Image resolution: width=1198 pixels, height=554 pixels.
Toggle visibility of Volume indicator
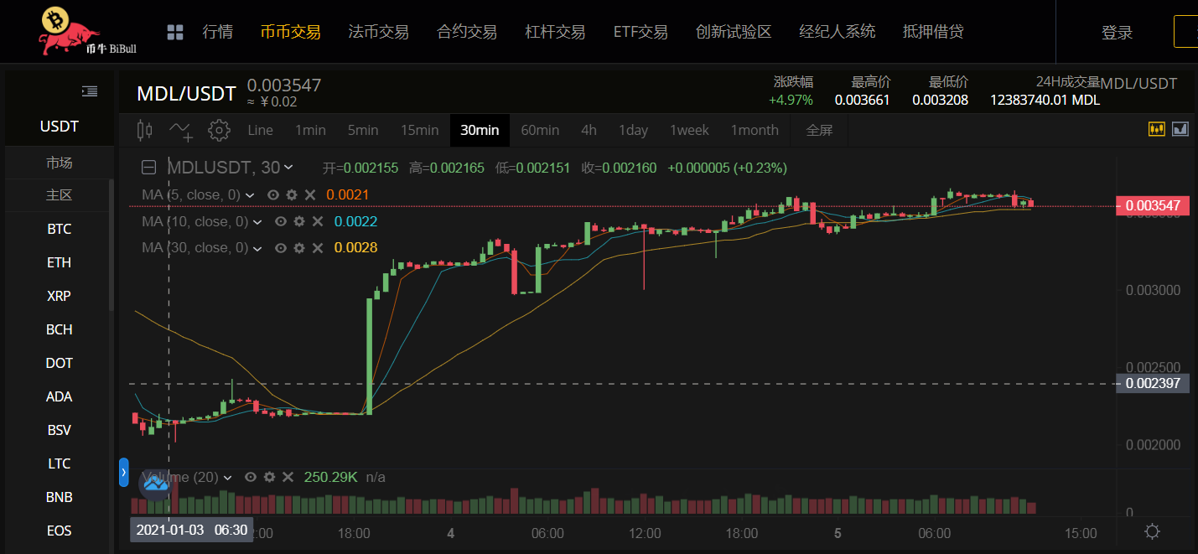pos(250,477)
